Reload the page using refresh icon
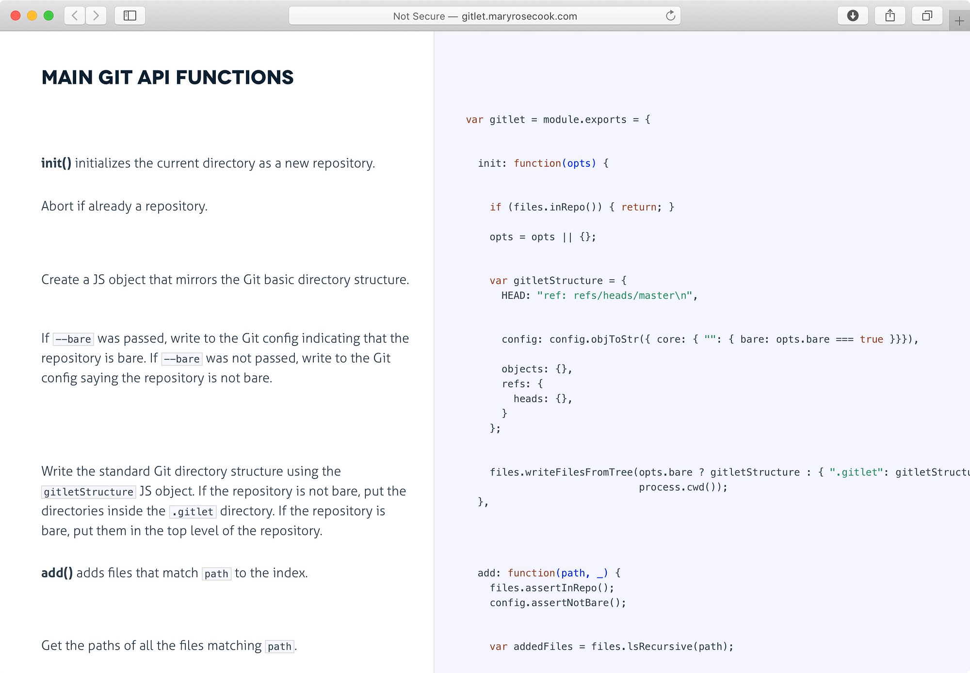This screenshot has height=673, width=970. click(x=670, y=16)
